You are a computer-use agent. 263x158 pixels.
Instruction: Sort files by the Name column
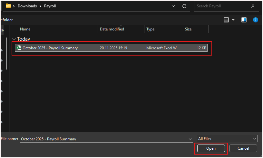25,29
